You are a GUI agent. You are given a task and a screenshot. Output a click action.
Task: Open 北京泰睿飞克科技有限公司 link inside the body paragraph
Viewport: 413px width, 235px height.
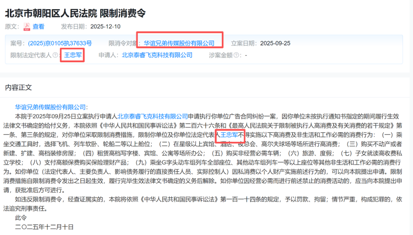pos(153,116)
